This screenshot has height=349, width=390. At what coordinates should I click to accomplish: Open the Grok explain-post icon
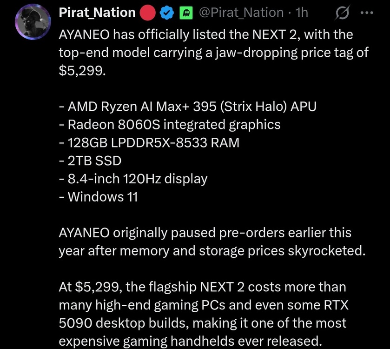click(342, 13)
